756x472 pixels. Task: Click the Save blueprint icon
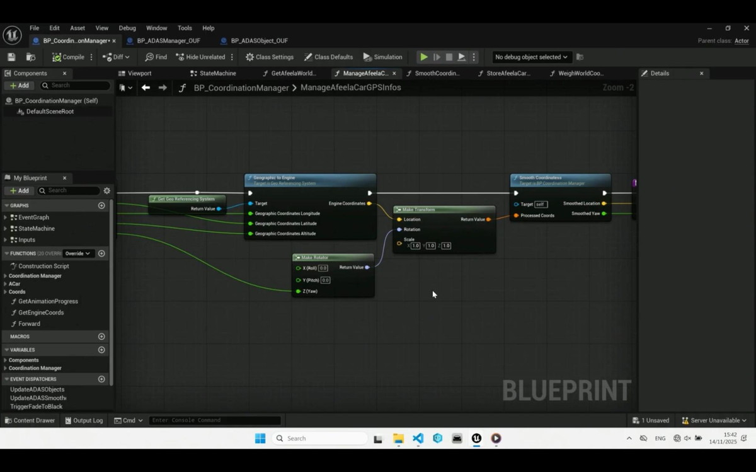coord(11,57)
